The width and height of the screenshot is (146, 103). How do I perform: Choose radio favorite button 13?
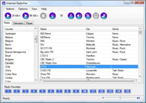tap(110, 91)
